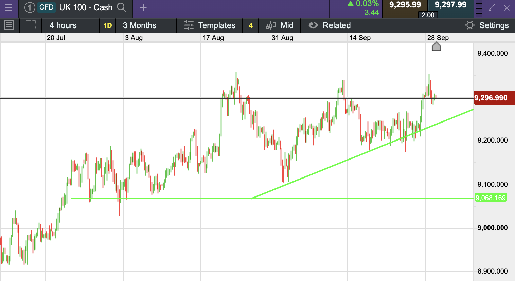Click the 2.00 spread value
This screenshot has height=281, width=515.
pyautogui.click(x=428, y=15)
